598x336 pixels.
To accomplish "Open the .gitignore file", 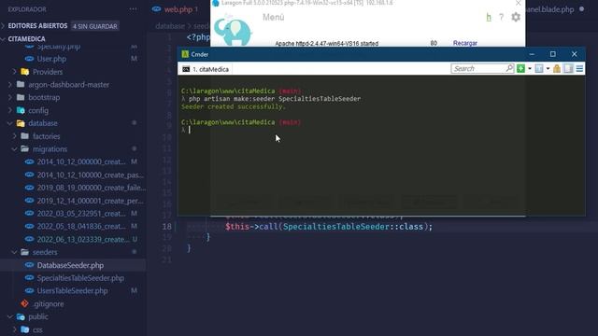I will pos(49,304).
